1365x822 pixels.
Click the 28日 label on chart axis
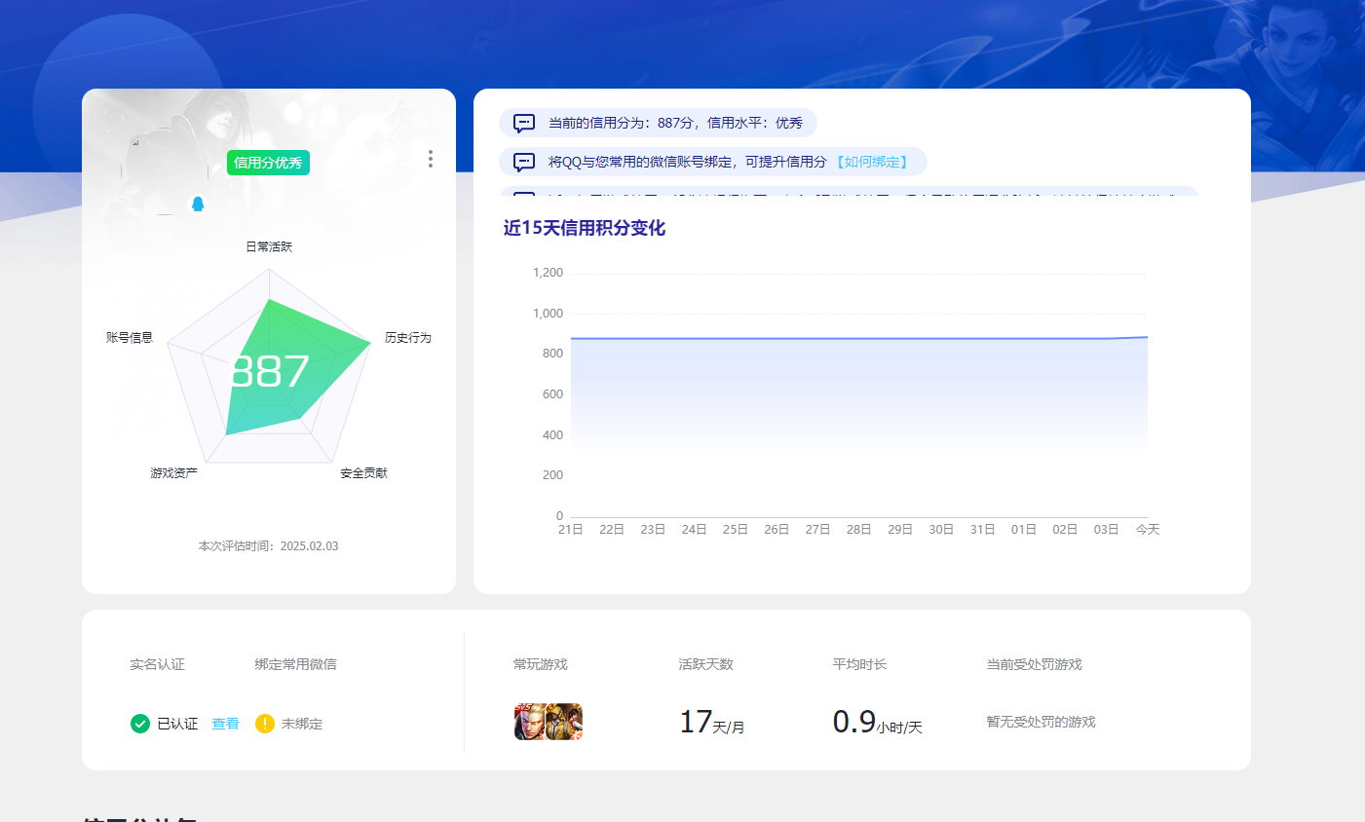859,530
